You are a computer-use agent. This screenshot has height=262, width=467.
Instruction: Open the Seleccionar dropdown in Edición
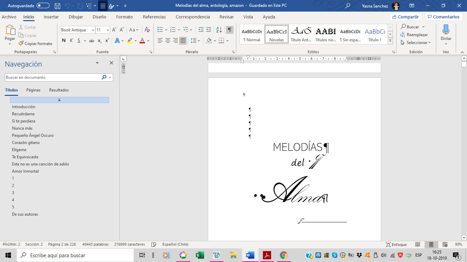click(418, 43)
